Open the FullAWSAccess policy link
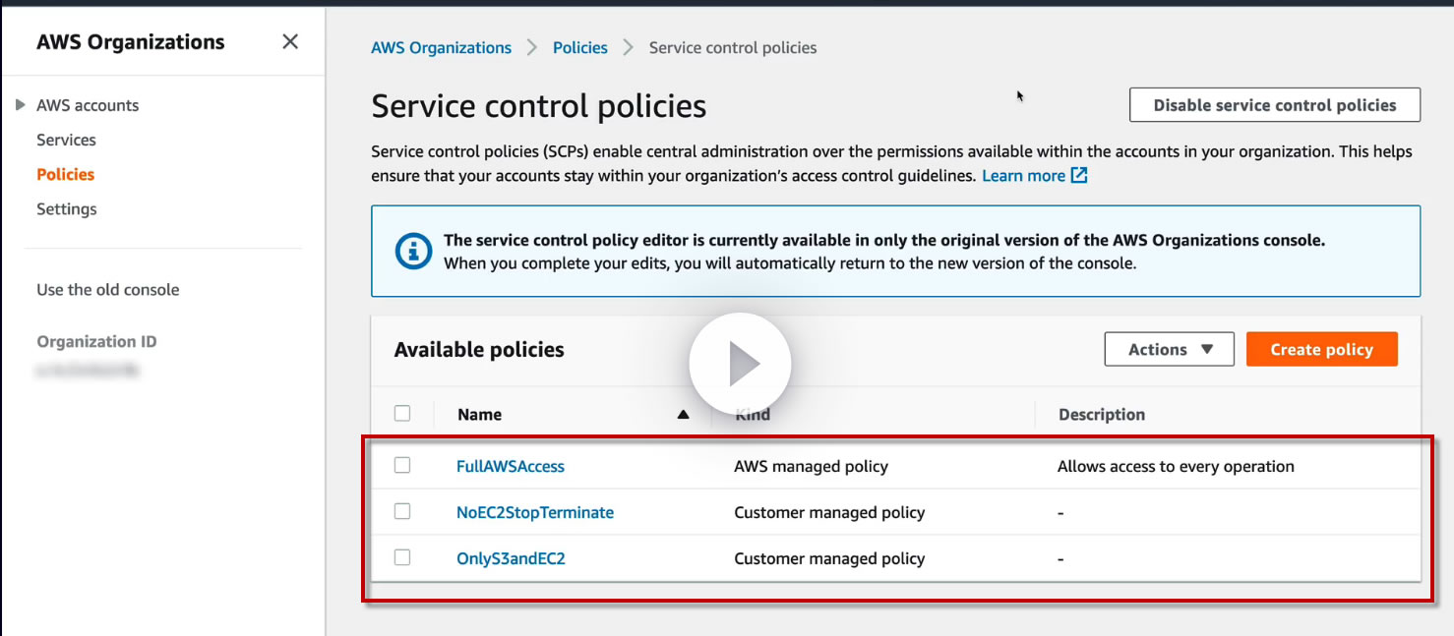The image size is (1454, 636). pos(511,466)
